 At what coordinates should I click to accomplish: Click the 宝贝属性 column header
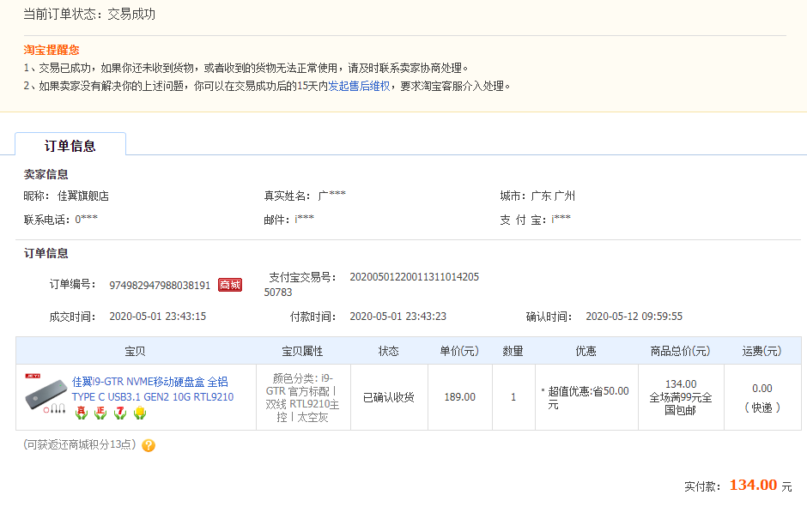click(x=302, y=351)
